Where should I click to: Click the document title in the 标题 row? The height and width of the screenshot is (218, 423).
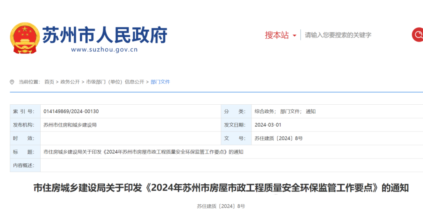click(x=143, y=152)
